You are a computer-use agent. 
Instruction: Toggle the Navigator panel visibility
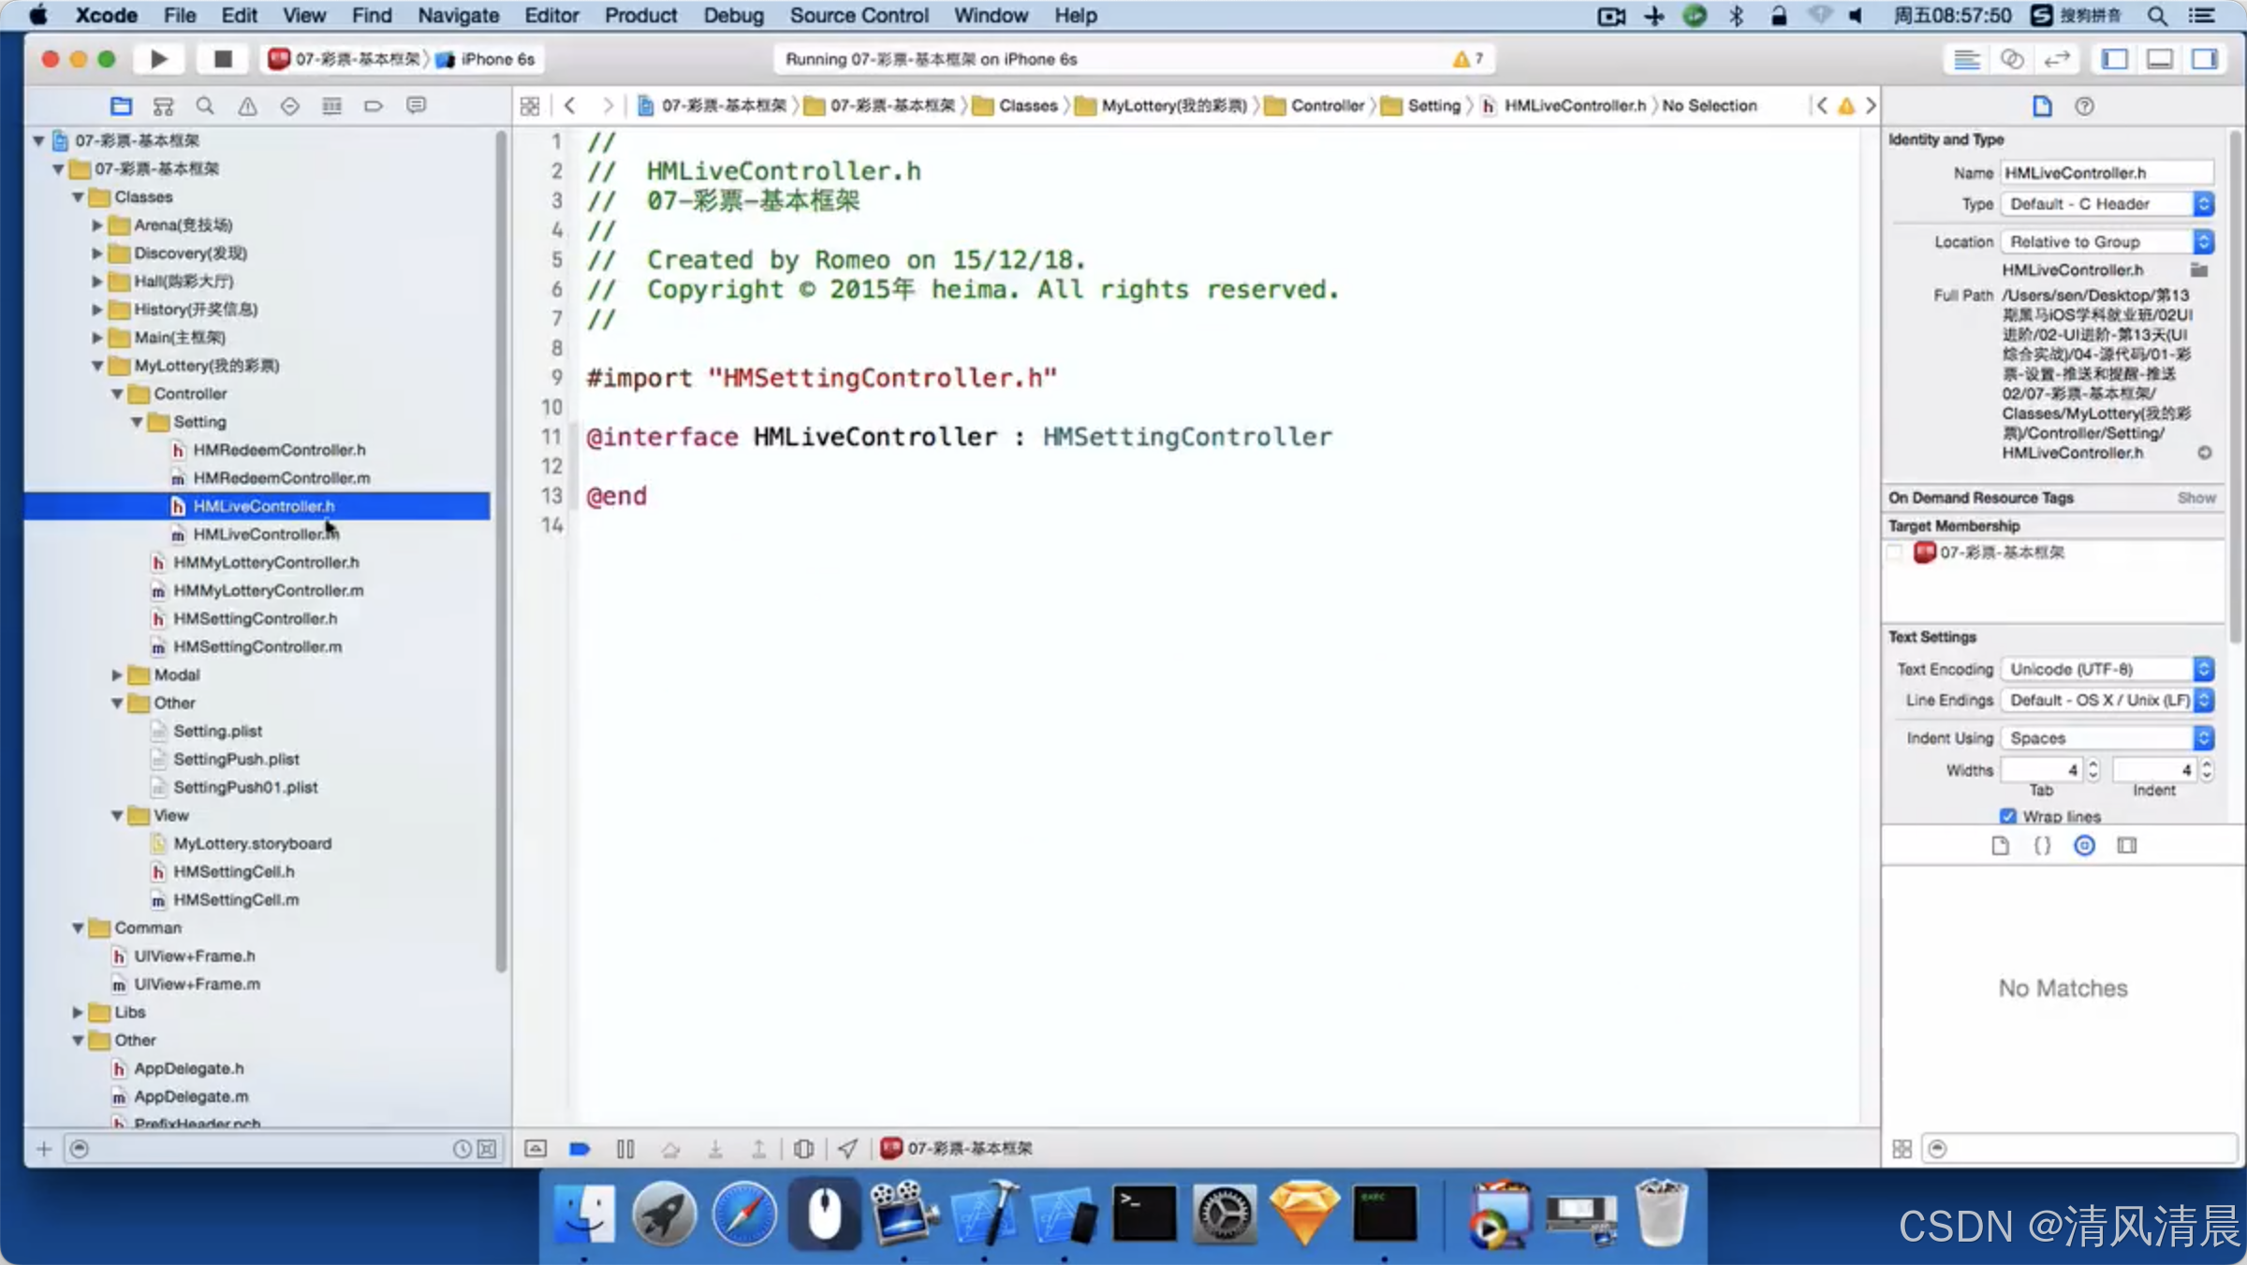[2114, 59]
